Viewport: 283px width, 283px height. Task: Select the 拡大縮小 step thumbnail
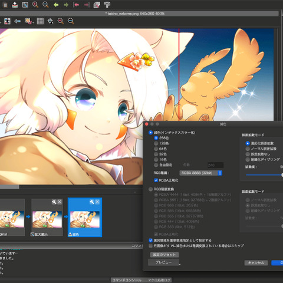[47, 217]
